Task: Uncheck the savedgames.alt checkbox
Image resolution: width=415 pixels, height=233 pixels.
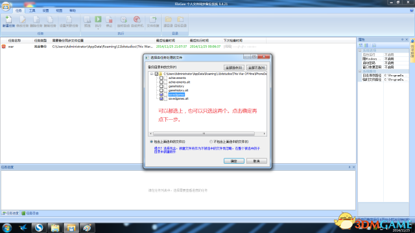Action: (161, 98)
